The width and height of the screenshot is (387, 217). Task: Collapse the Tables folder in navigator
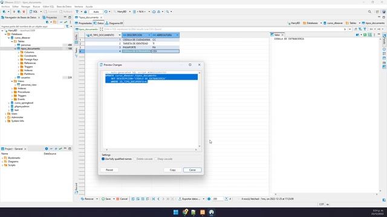tap(12, 42)
